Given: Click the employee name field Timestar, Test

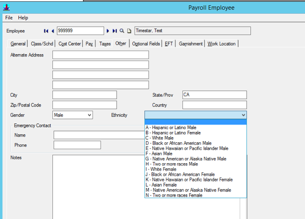Looking at the screenshot, I should coord(193,31).
